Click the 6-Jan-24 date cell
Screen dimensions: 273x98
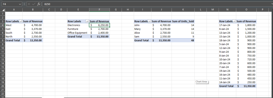tap(227, 29)
